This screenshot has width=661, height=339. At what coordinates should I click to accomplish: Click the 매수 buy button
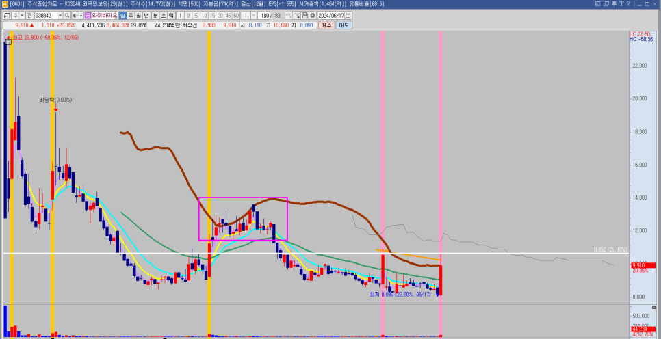click(x=326, y=25)
